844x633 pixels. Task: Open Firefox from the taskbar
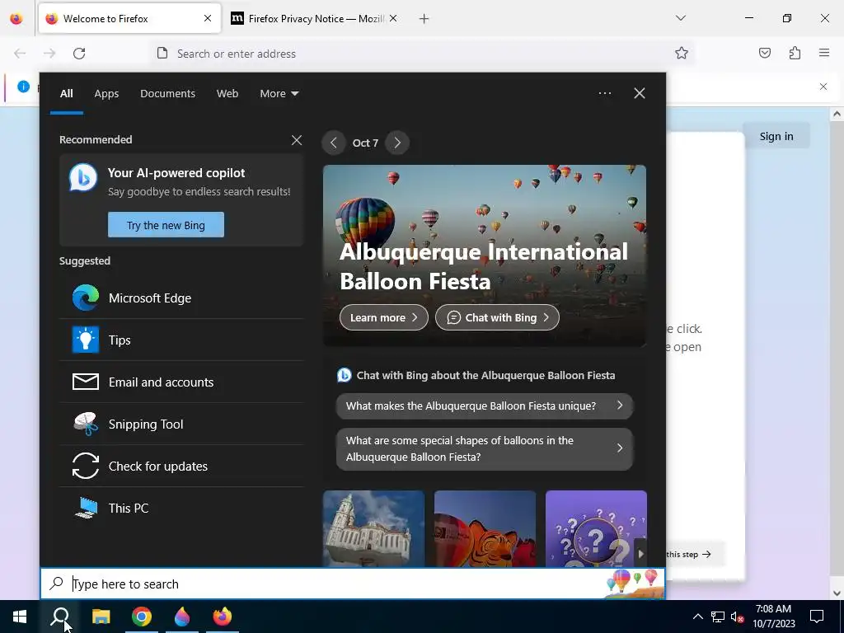[223, 617]
